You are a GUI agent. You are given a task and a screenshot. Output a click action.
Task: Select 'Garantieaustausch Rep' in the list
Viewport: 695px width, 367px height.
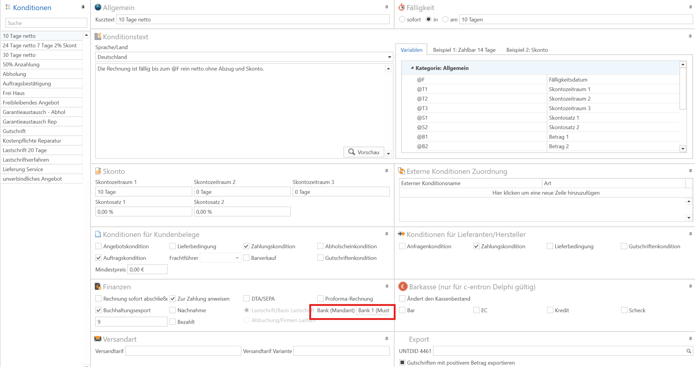(42, 121)
